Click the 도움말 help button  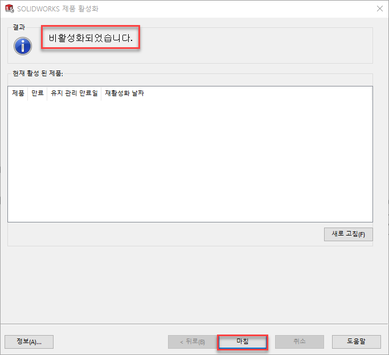(x=357, y=342)
